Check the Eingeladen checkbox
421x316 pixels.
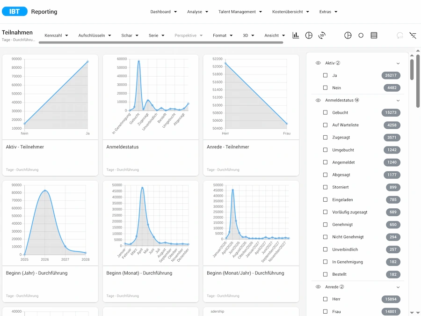(325, 199)
